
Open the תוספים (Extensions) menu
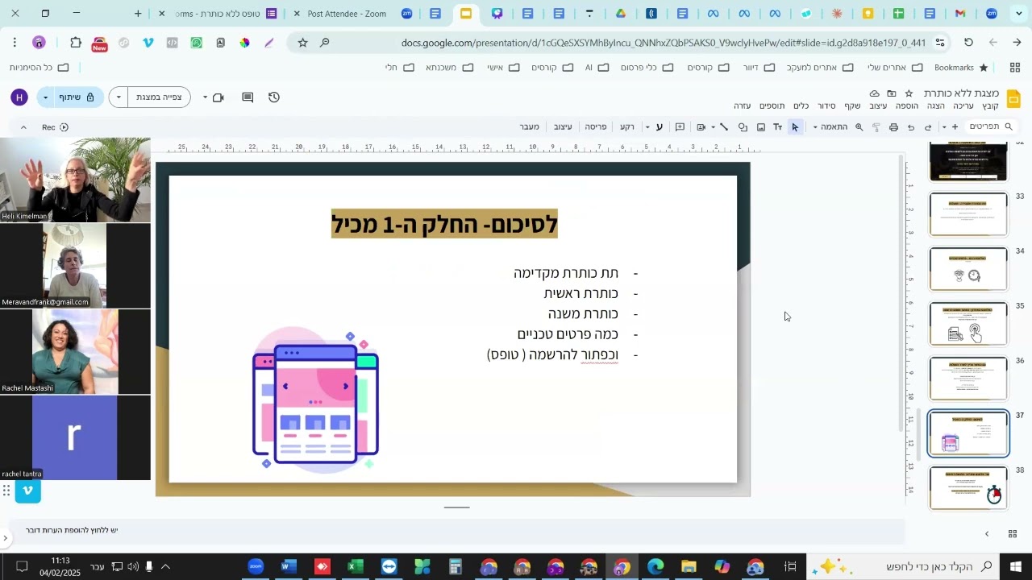[772, 106]
